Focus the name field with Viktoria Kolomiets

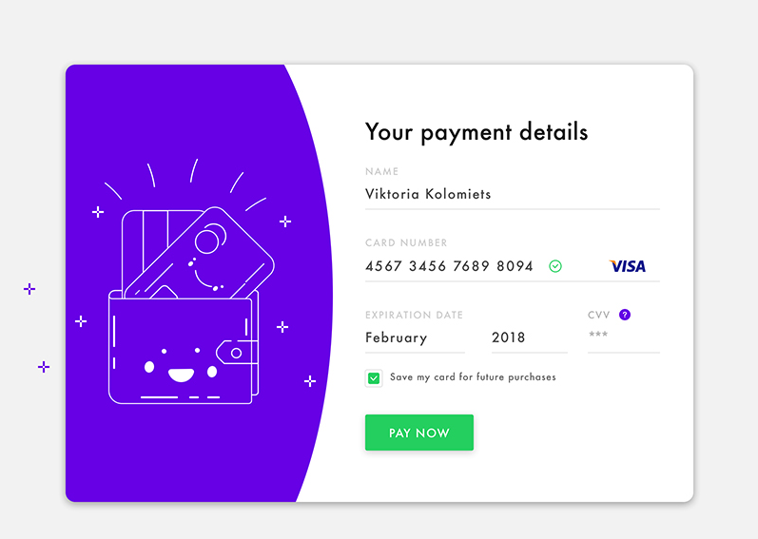513,195
